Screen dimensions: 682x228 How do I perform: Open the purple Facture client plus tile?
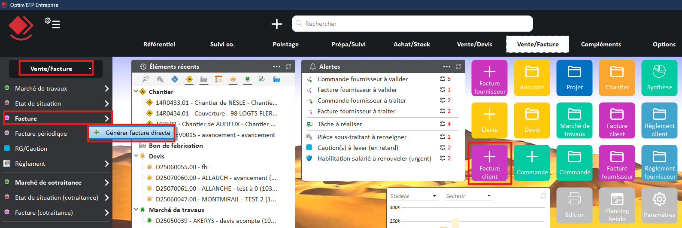click(x=489, y=163)
